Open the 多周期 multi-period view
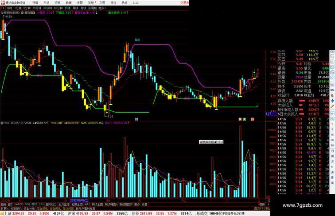 [x=92, y=8]
